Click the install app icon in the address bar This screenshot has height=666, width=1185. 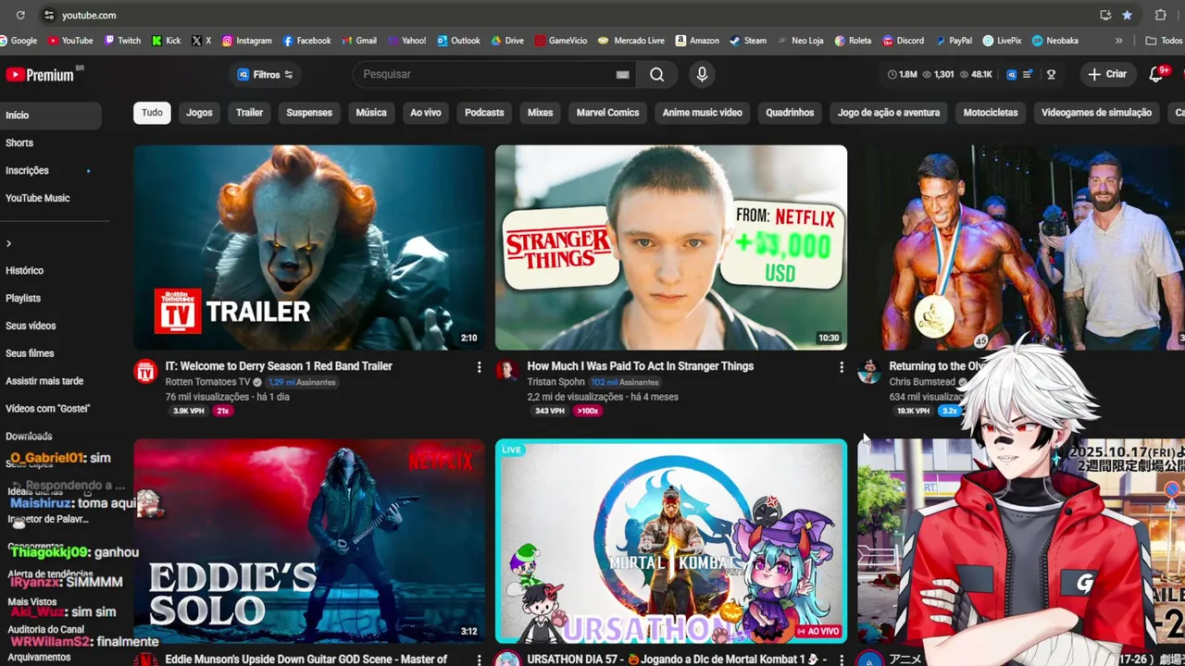tap(1105, 15)
